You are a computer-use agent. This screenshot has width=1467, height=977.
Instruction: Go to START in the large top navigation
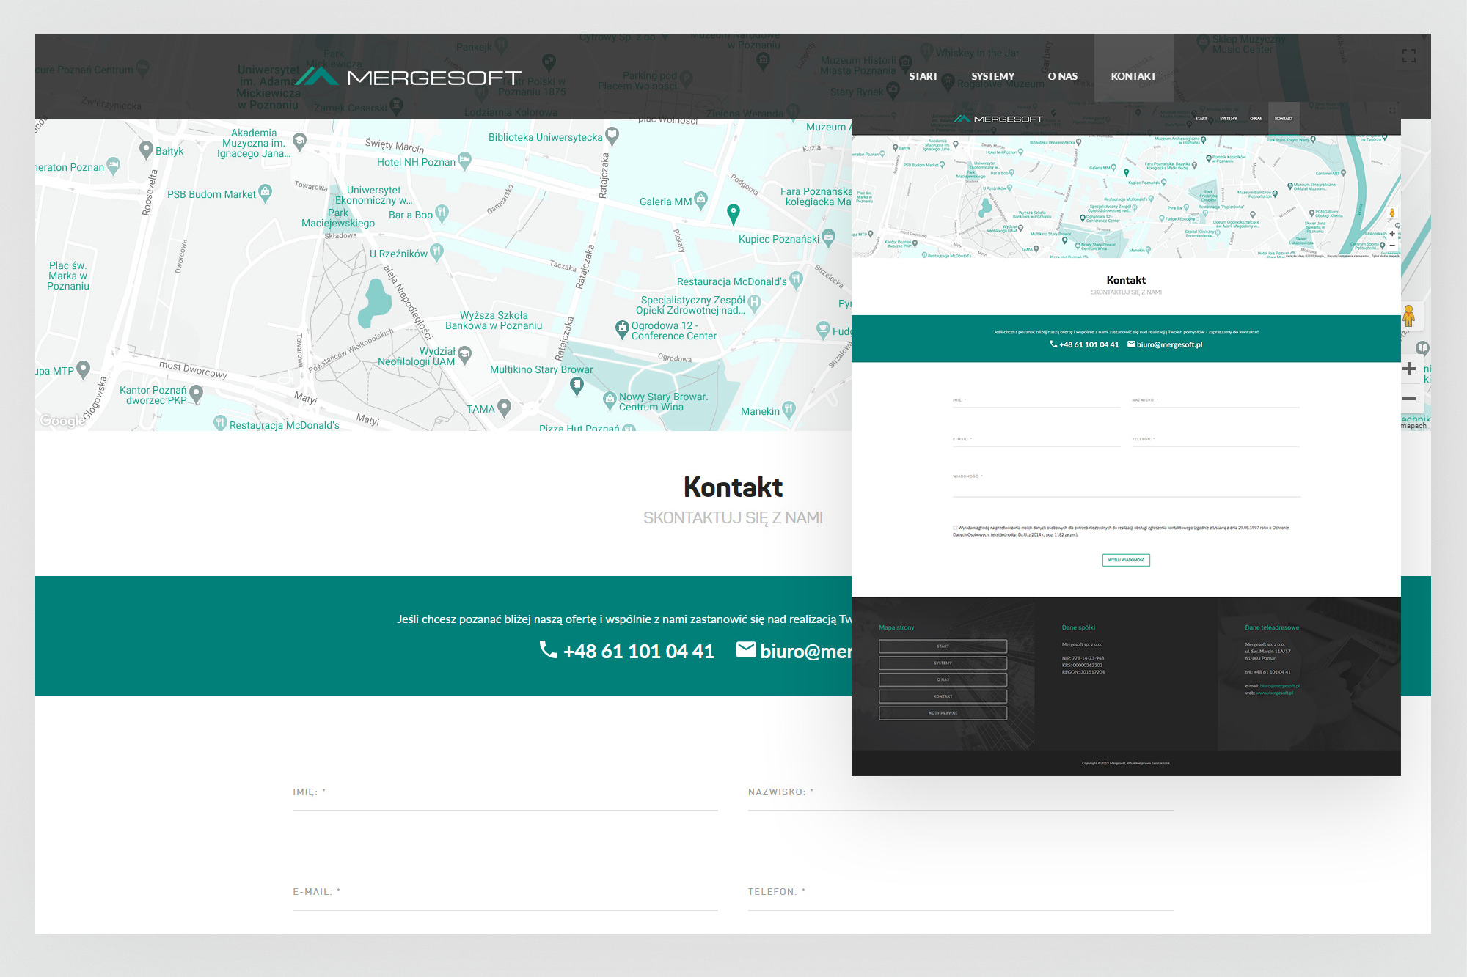[x=923, y=76]
